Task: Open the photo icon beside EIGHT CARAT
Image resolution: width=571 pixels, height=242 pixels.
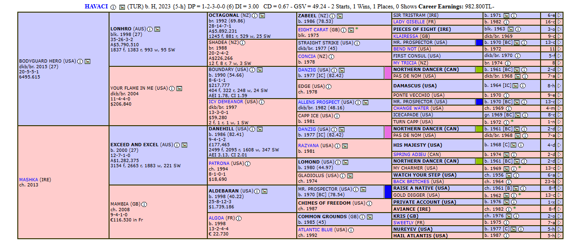Action: (x=351, y=29)
